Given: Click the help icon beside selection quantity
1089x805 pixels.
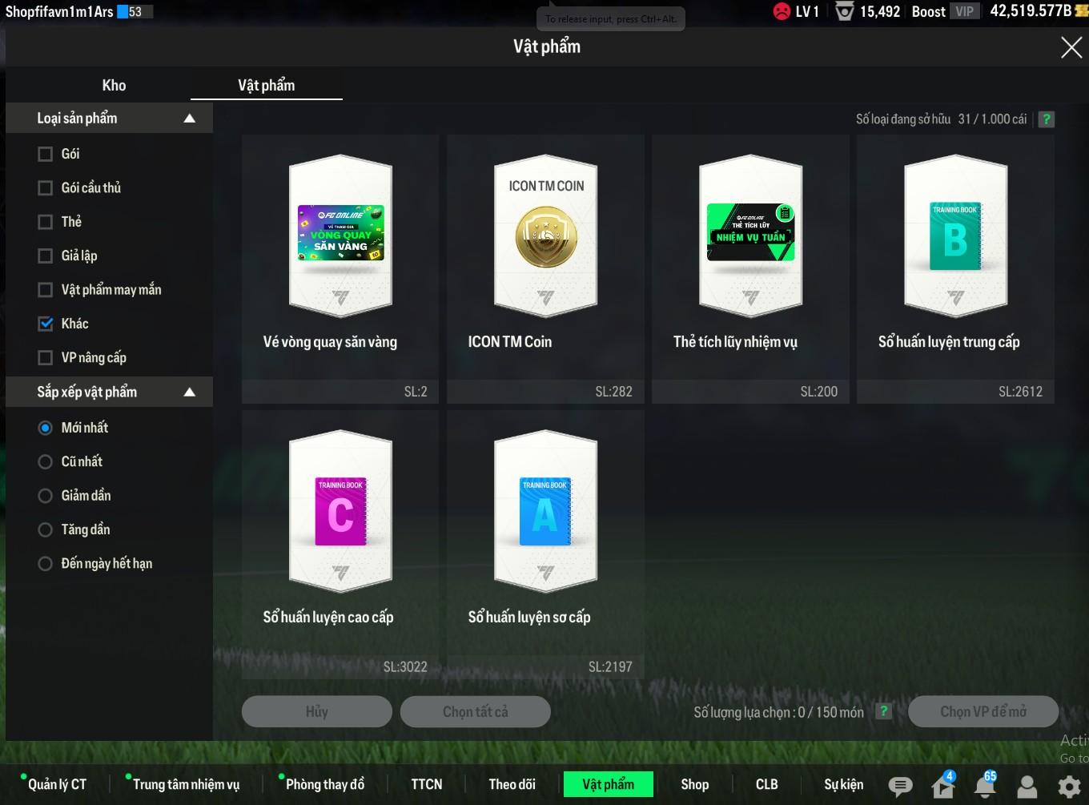Looking at the screenshot, I should click(x=884, y=711).
